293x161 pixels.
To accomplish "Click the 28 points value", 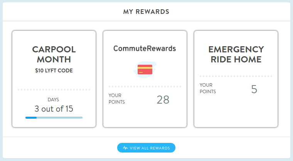I will tap(163, 100).
